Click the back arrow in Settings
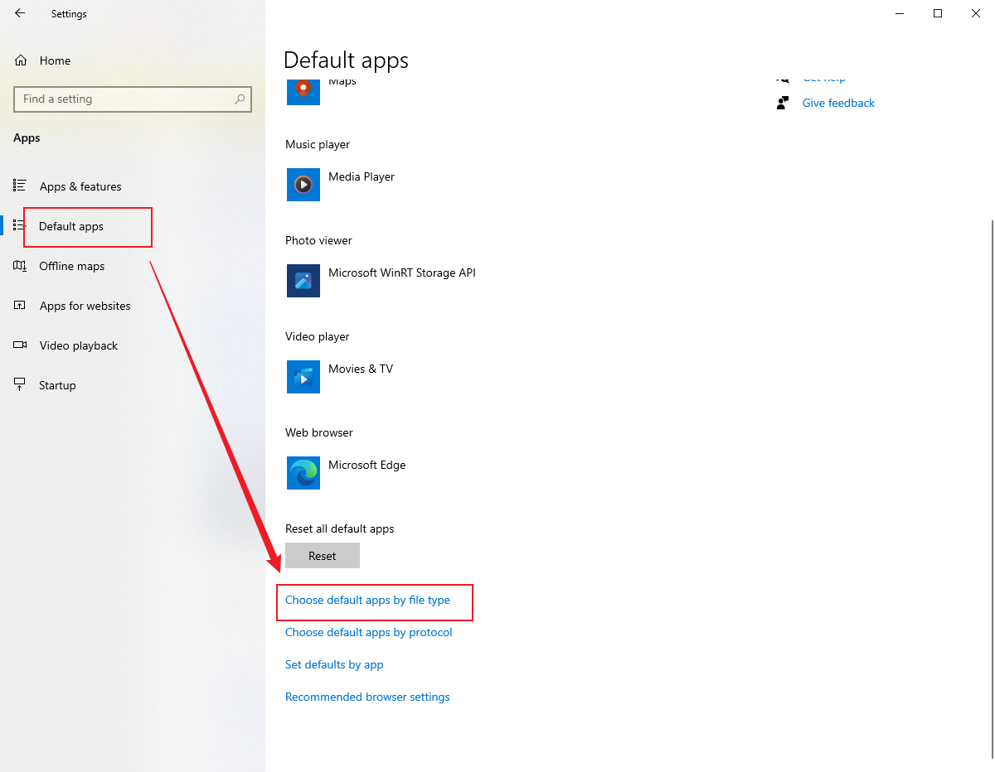The width and height of the screenshot is (995, 772). coord(19,13)
